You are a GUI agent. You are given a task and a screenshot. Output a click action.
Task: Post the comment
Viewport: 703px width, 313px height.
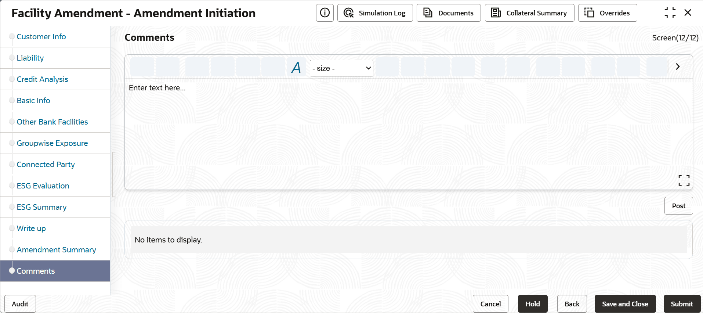[x=678, y=206]
